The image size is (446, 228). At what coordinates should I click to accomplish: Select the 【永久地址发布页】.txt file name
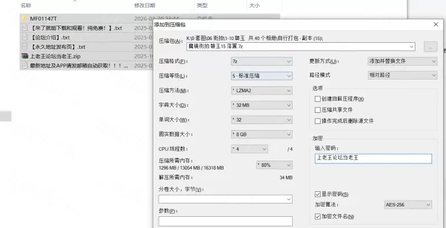tap(58, 47)
